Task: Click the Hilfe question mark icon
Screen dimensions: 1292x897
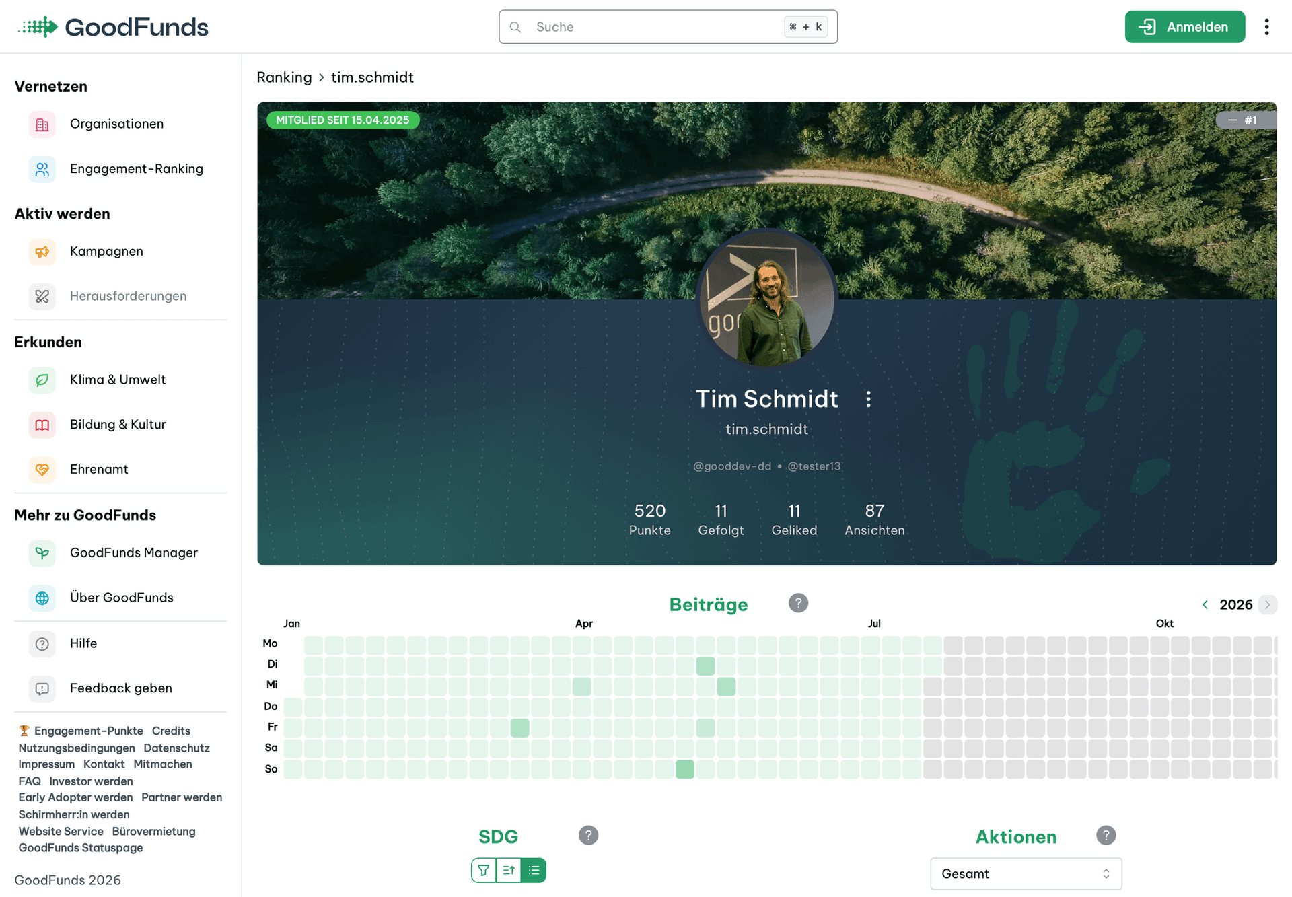Action: [x=42, y=644]
